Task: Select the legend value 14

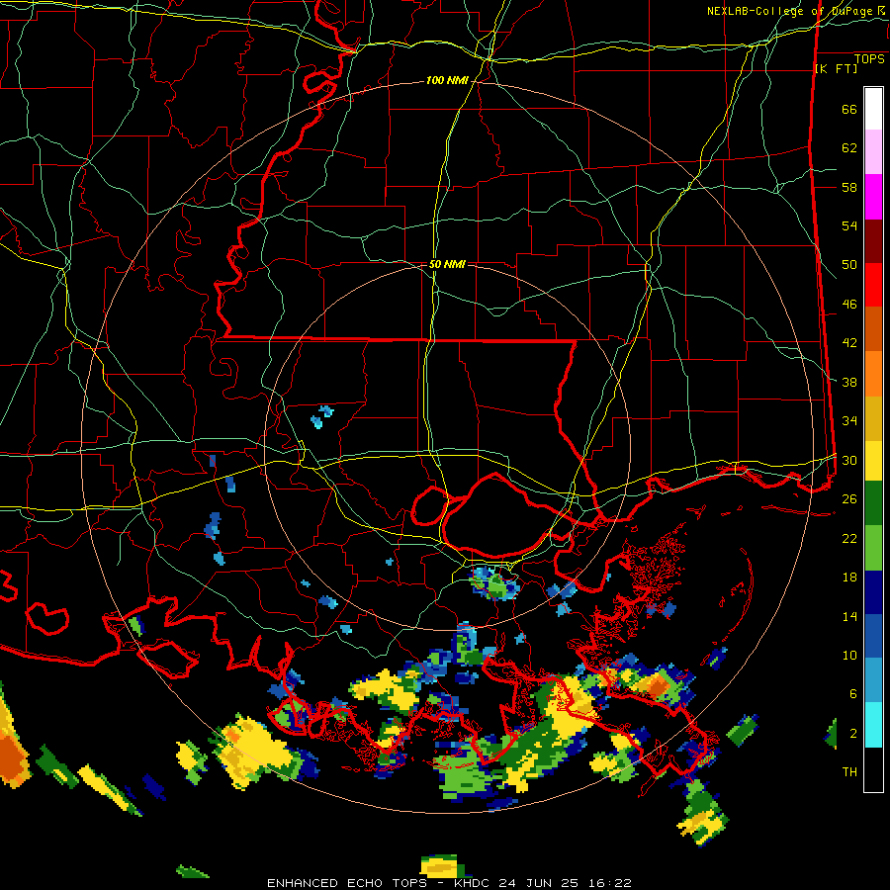Action: pyautogui.click(x=849, y=616)
